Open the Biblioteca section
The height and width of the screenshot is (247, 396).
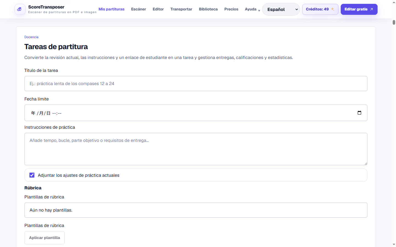coord(208,9)
